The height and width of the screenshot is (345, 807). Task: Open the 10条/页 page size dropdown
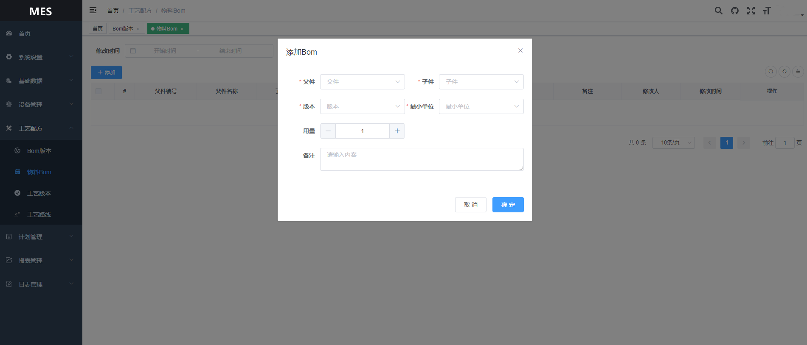674,143
